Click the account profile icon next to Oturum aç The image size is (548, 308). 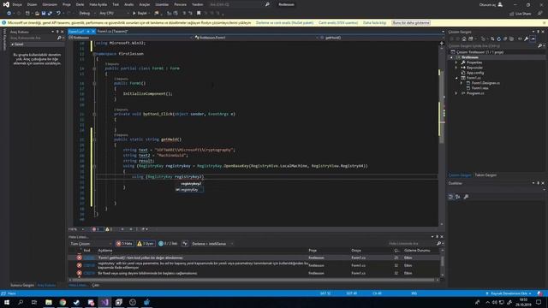[500, 4]
